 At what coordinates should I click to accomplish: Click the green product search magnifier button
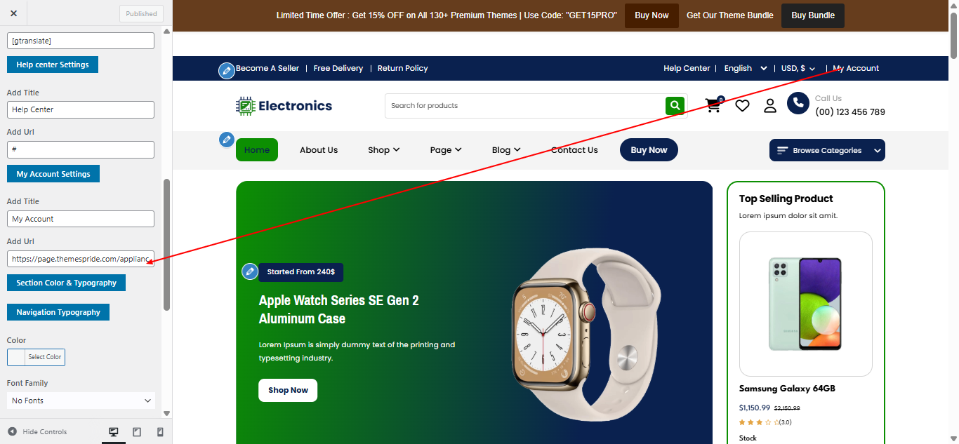[x=675, y=106]
